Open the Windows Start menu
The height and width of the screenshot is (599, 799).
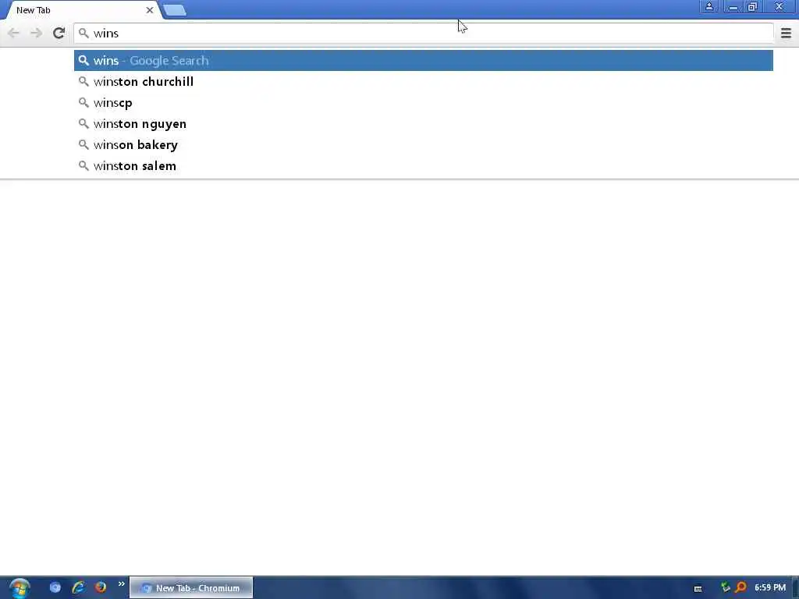click(x=20, y=588)
